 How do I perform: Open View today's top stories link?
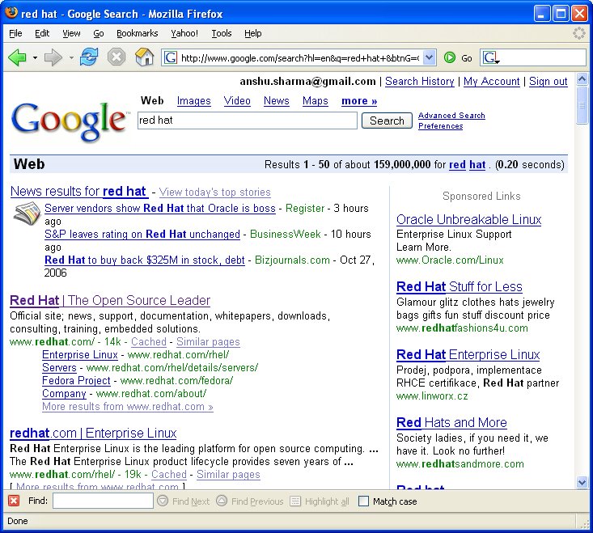pyautogui.click(x=215, y=192)
